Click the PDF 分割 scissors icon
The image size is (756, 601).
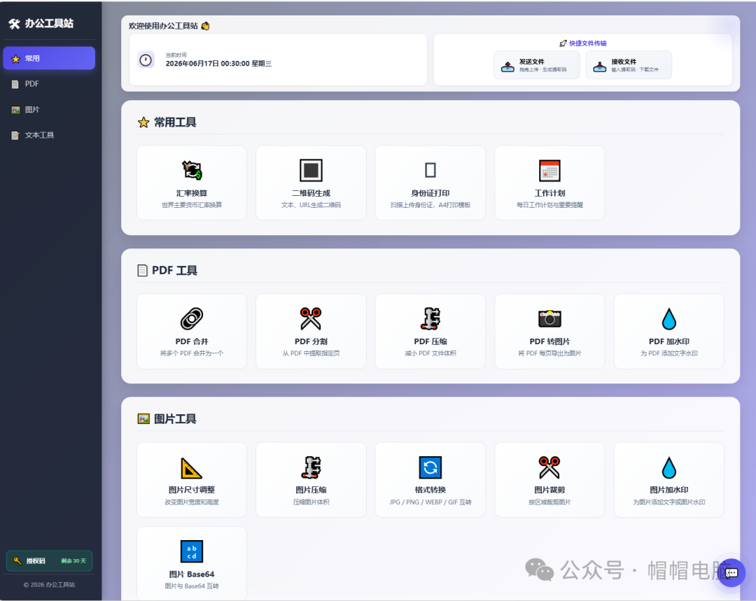pos(311,318)
